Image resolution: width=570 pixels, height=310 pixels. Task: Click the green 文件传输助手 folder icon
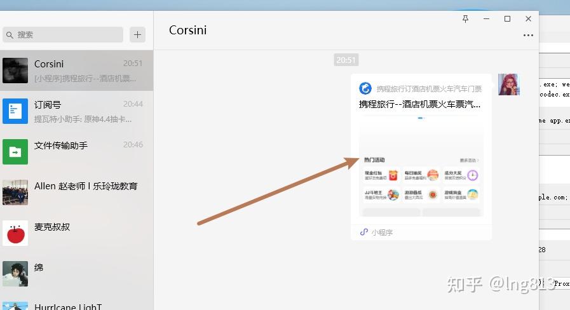point(15,152)
